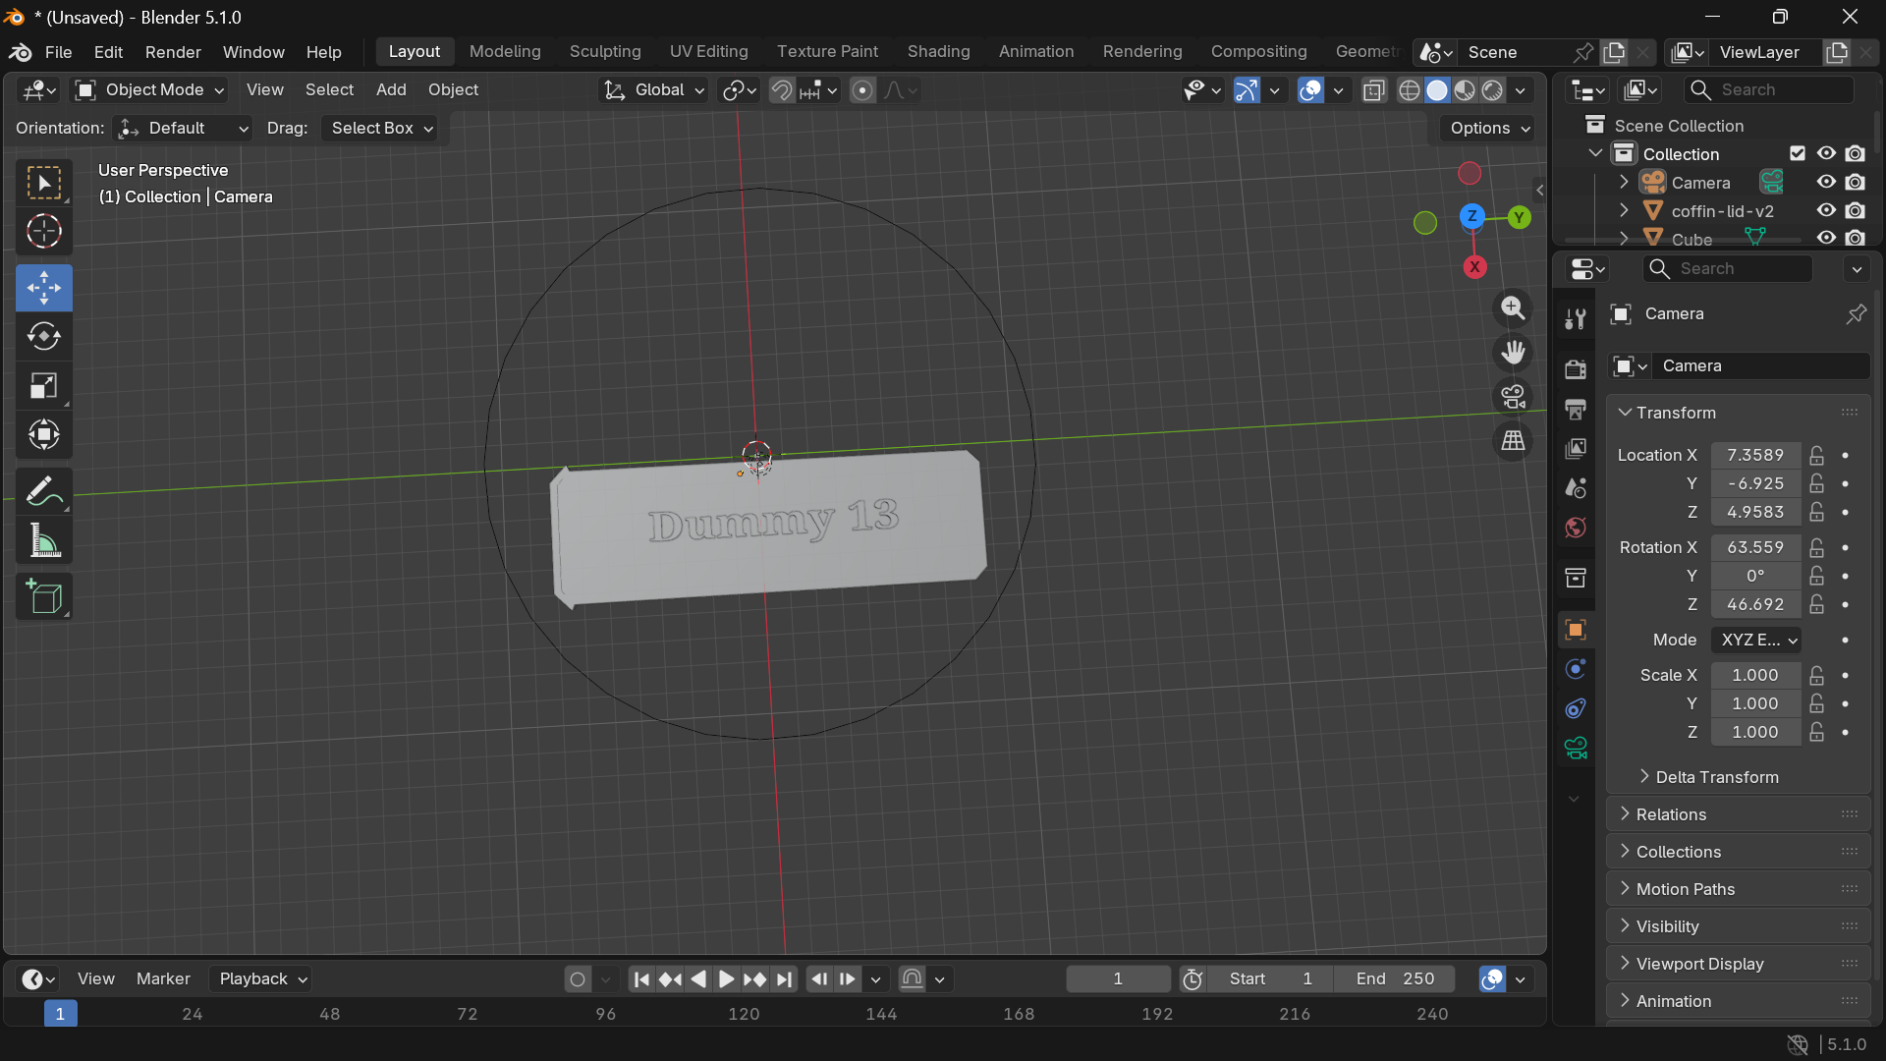Lock Location X padlock

(x=1817, y=455)
